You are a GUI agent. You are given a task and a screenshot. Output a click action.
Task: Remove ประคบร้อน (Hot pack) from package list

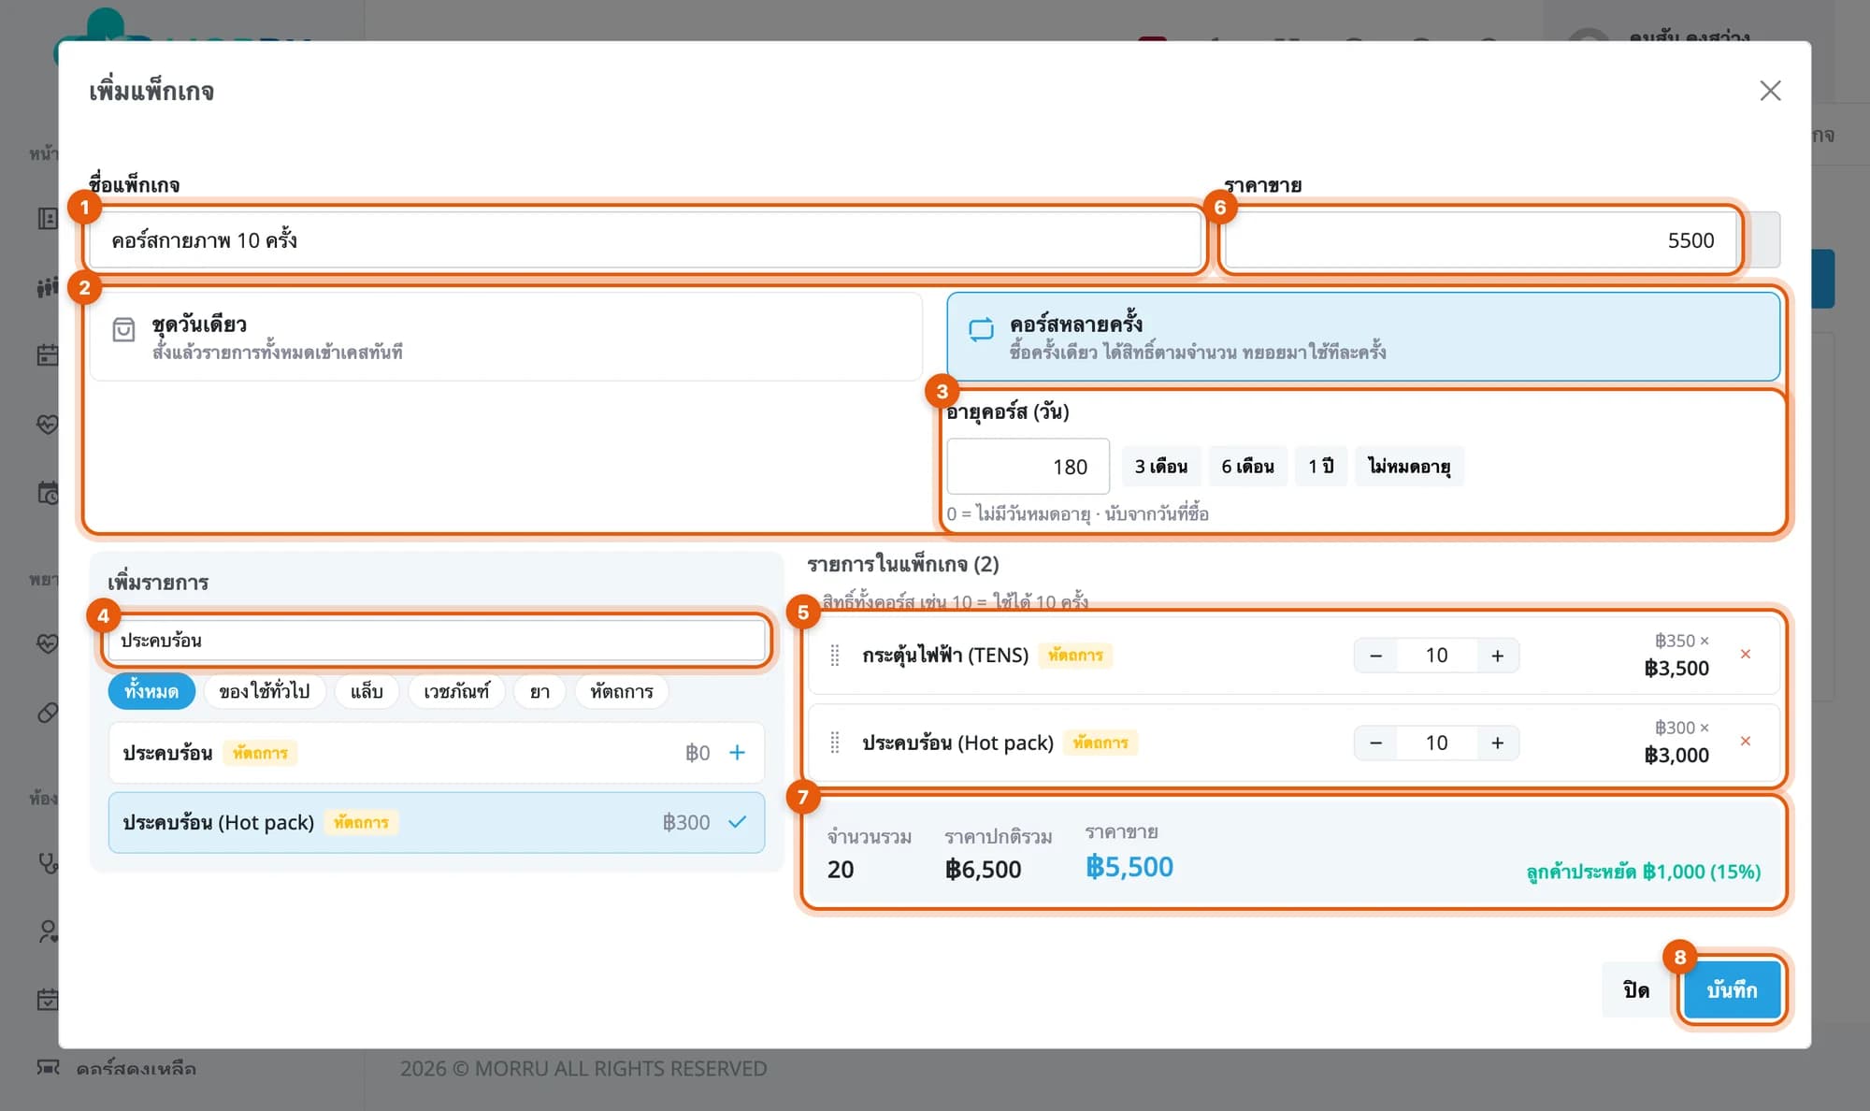pyautogui.click(x=1745, y=742)
